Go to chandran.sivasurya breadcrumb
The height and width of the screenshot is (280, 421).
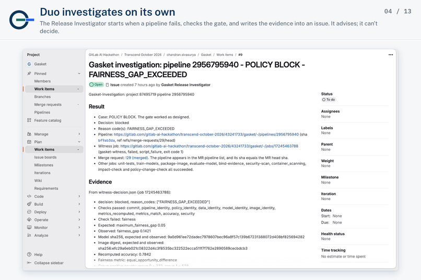coord(181,55)
